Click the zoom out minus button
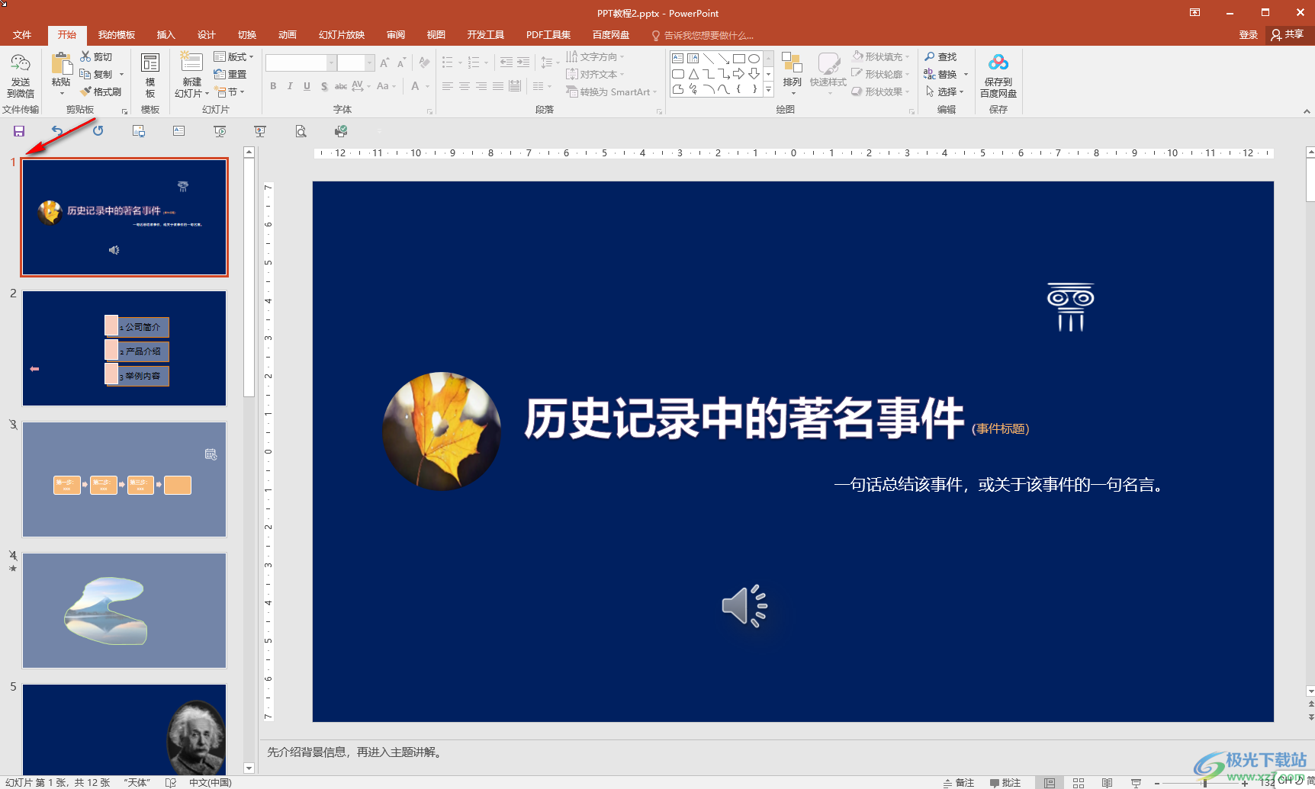The height and width of the screenshot is (789, 1315). 1157,783
